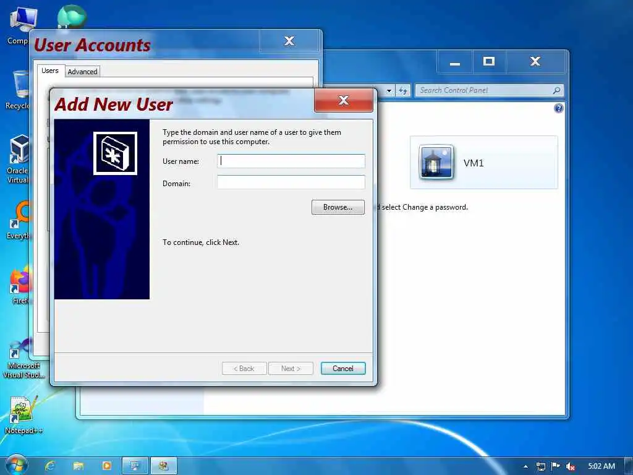633x475 pixels.
Task: Switch to Control Panel taskbar button
Action: pos(135,466)
